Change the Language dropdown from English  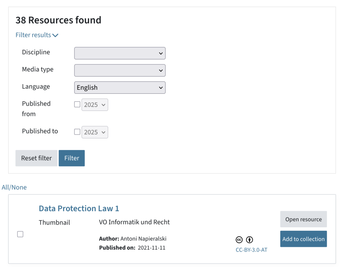[120, 87]
